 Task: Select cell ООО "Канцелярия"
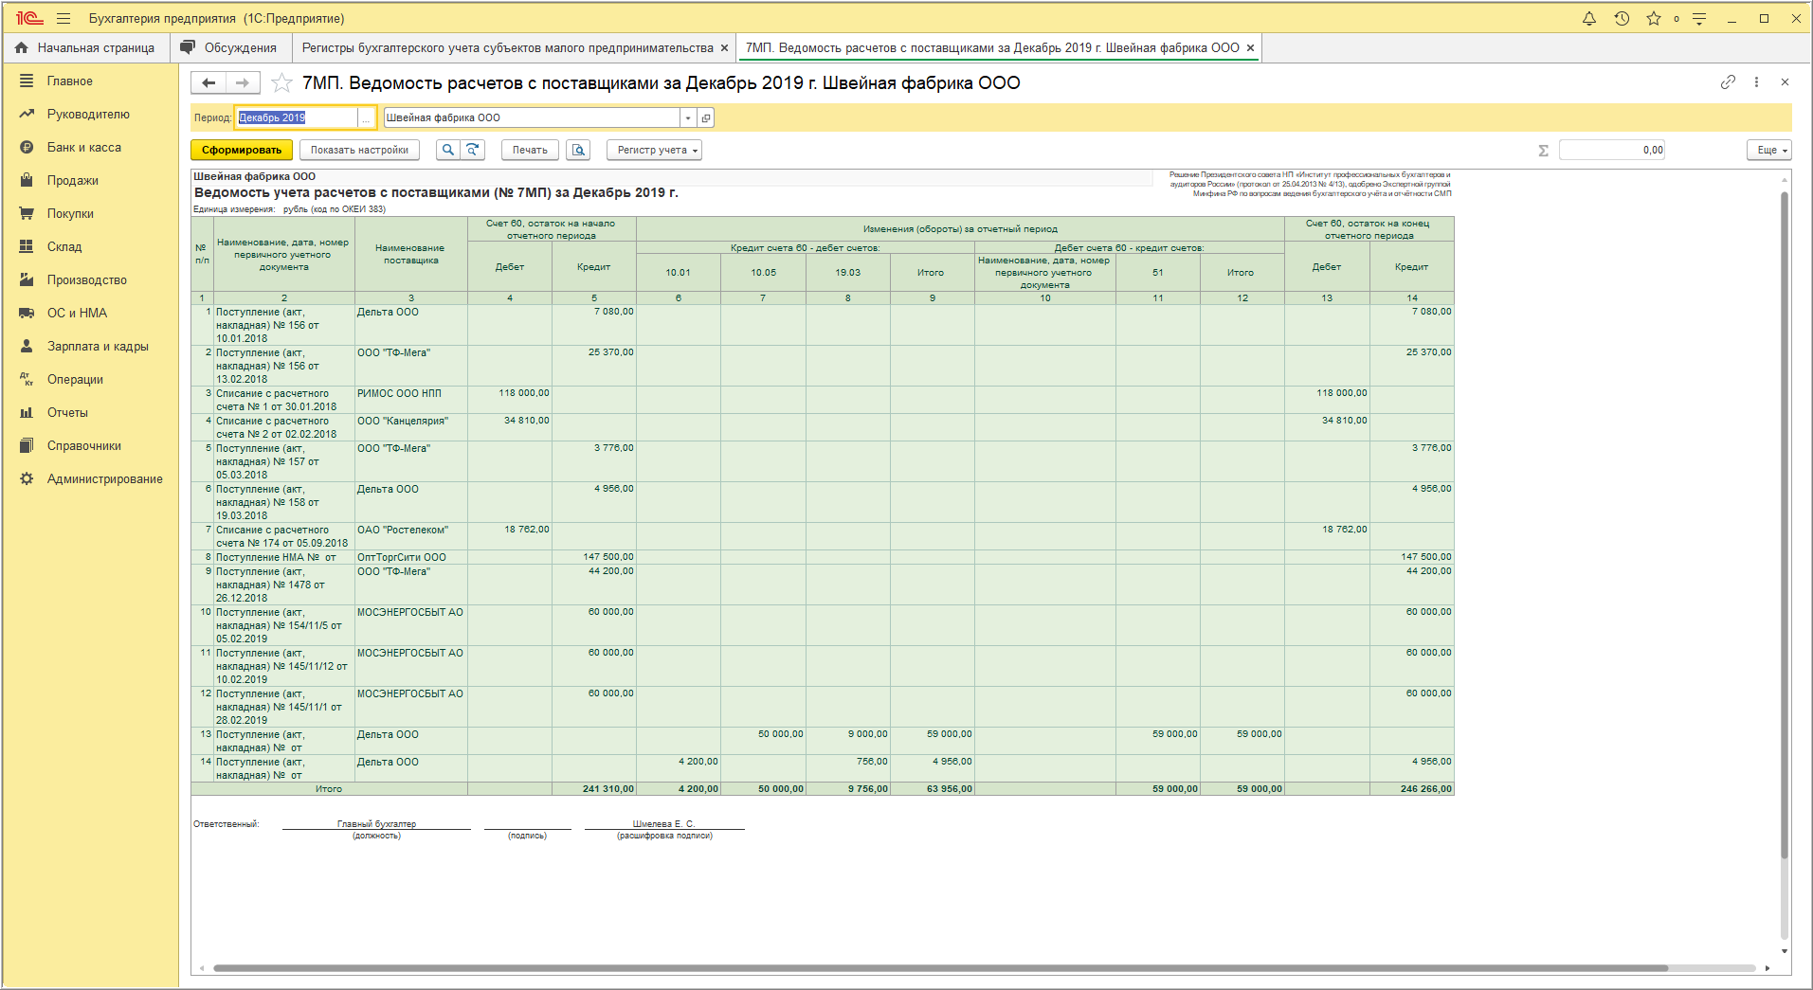coord(411,427)
